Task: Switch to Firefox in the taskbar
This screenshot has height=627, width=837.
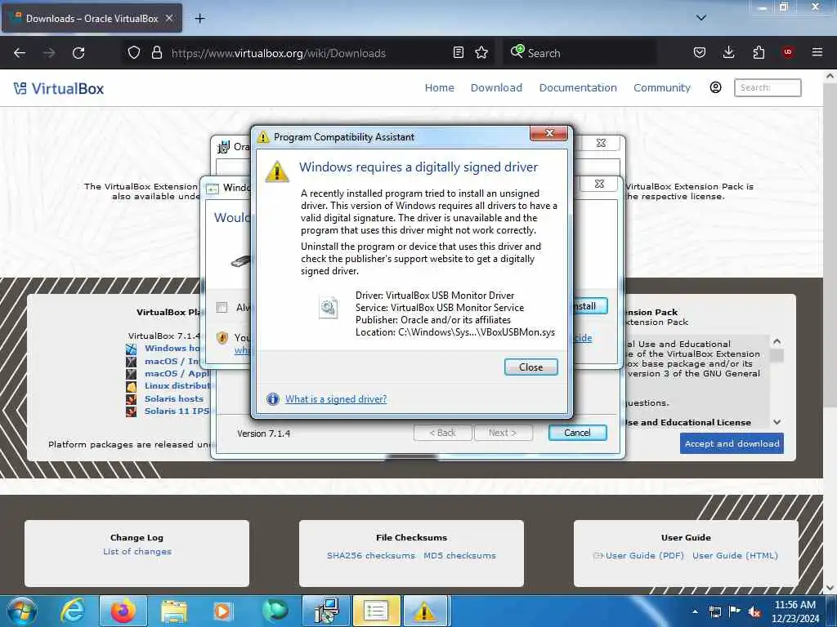Action: [123, 611]
